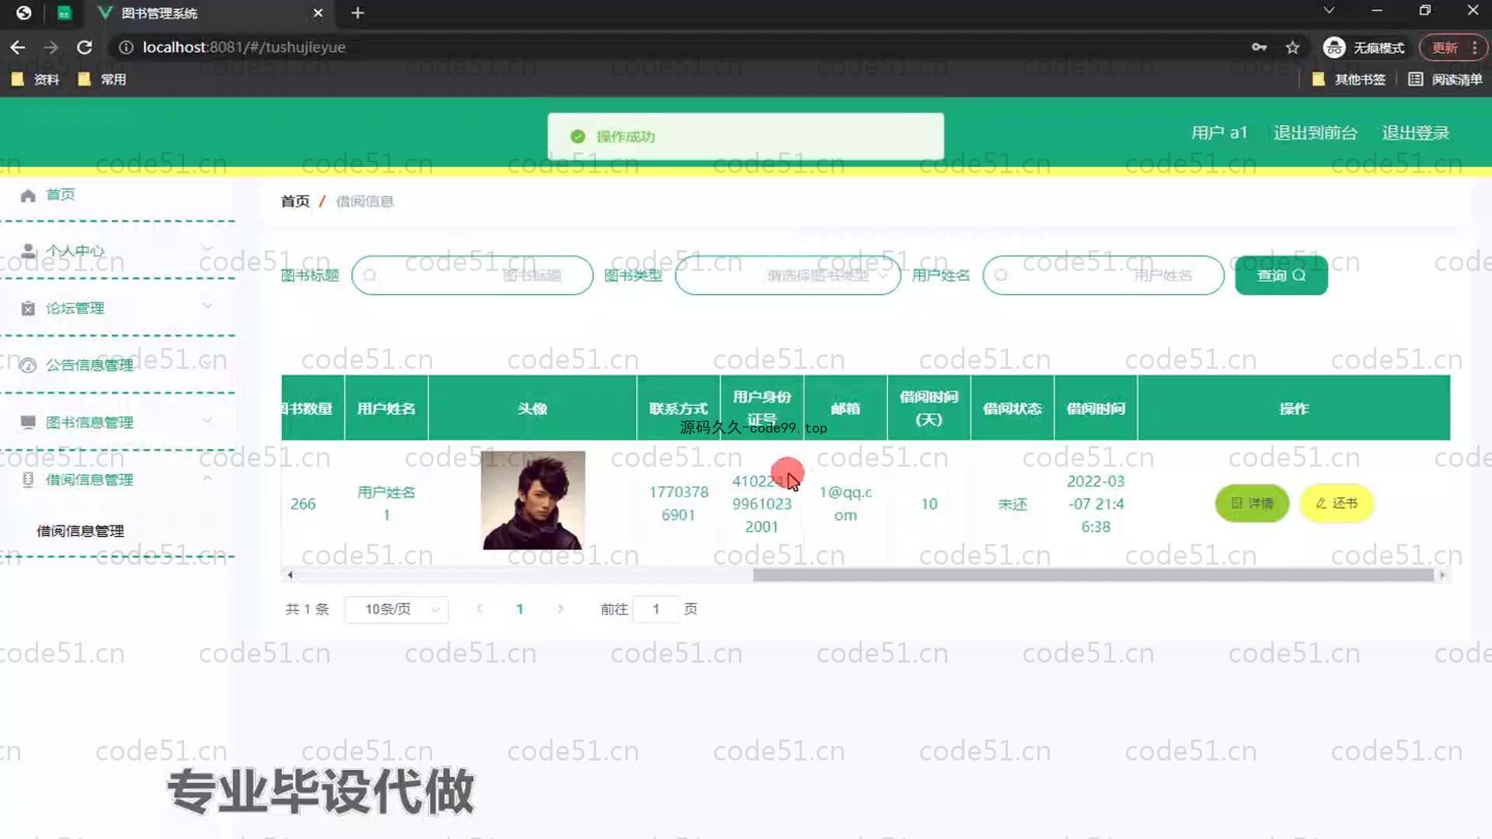Click the 借阅状态 column header

click(x=1012, y=409)
